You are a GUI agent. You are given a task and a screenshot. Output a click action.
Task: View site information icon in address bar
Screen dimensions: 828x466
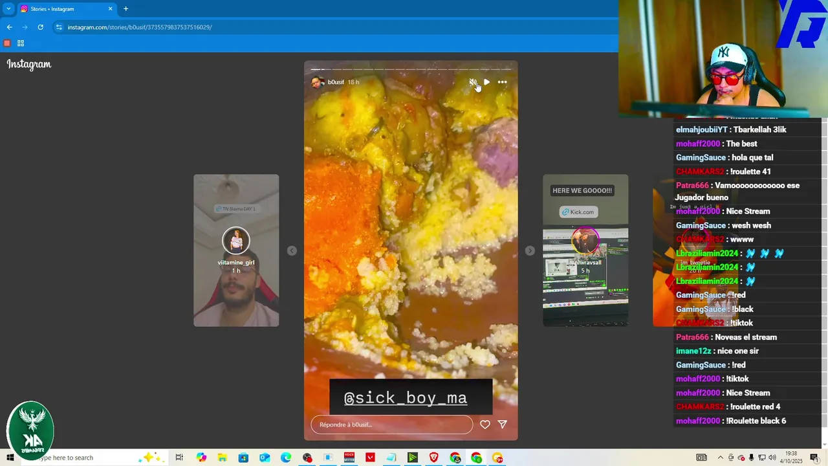(59, 27)
